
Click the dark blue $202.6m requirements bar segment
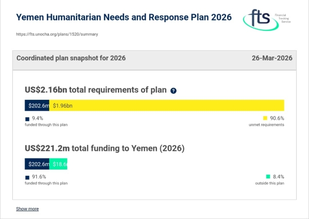(x=37, y=105)
